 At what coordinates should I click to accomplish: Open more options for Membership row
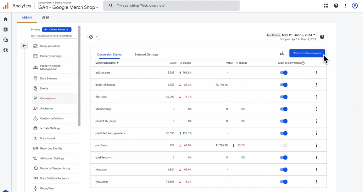point(316,109)
